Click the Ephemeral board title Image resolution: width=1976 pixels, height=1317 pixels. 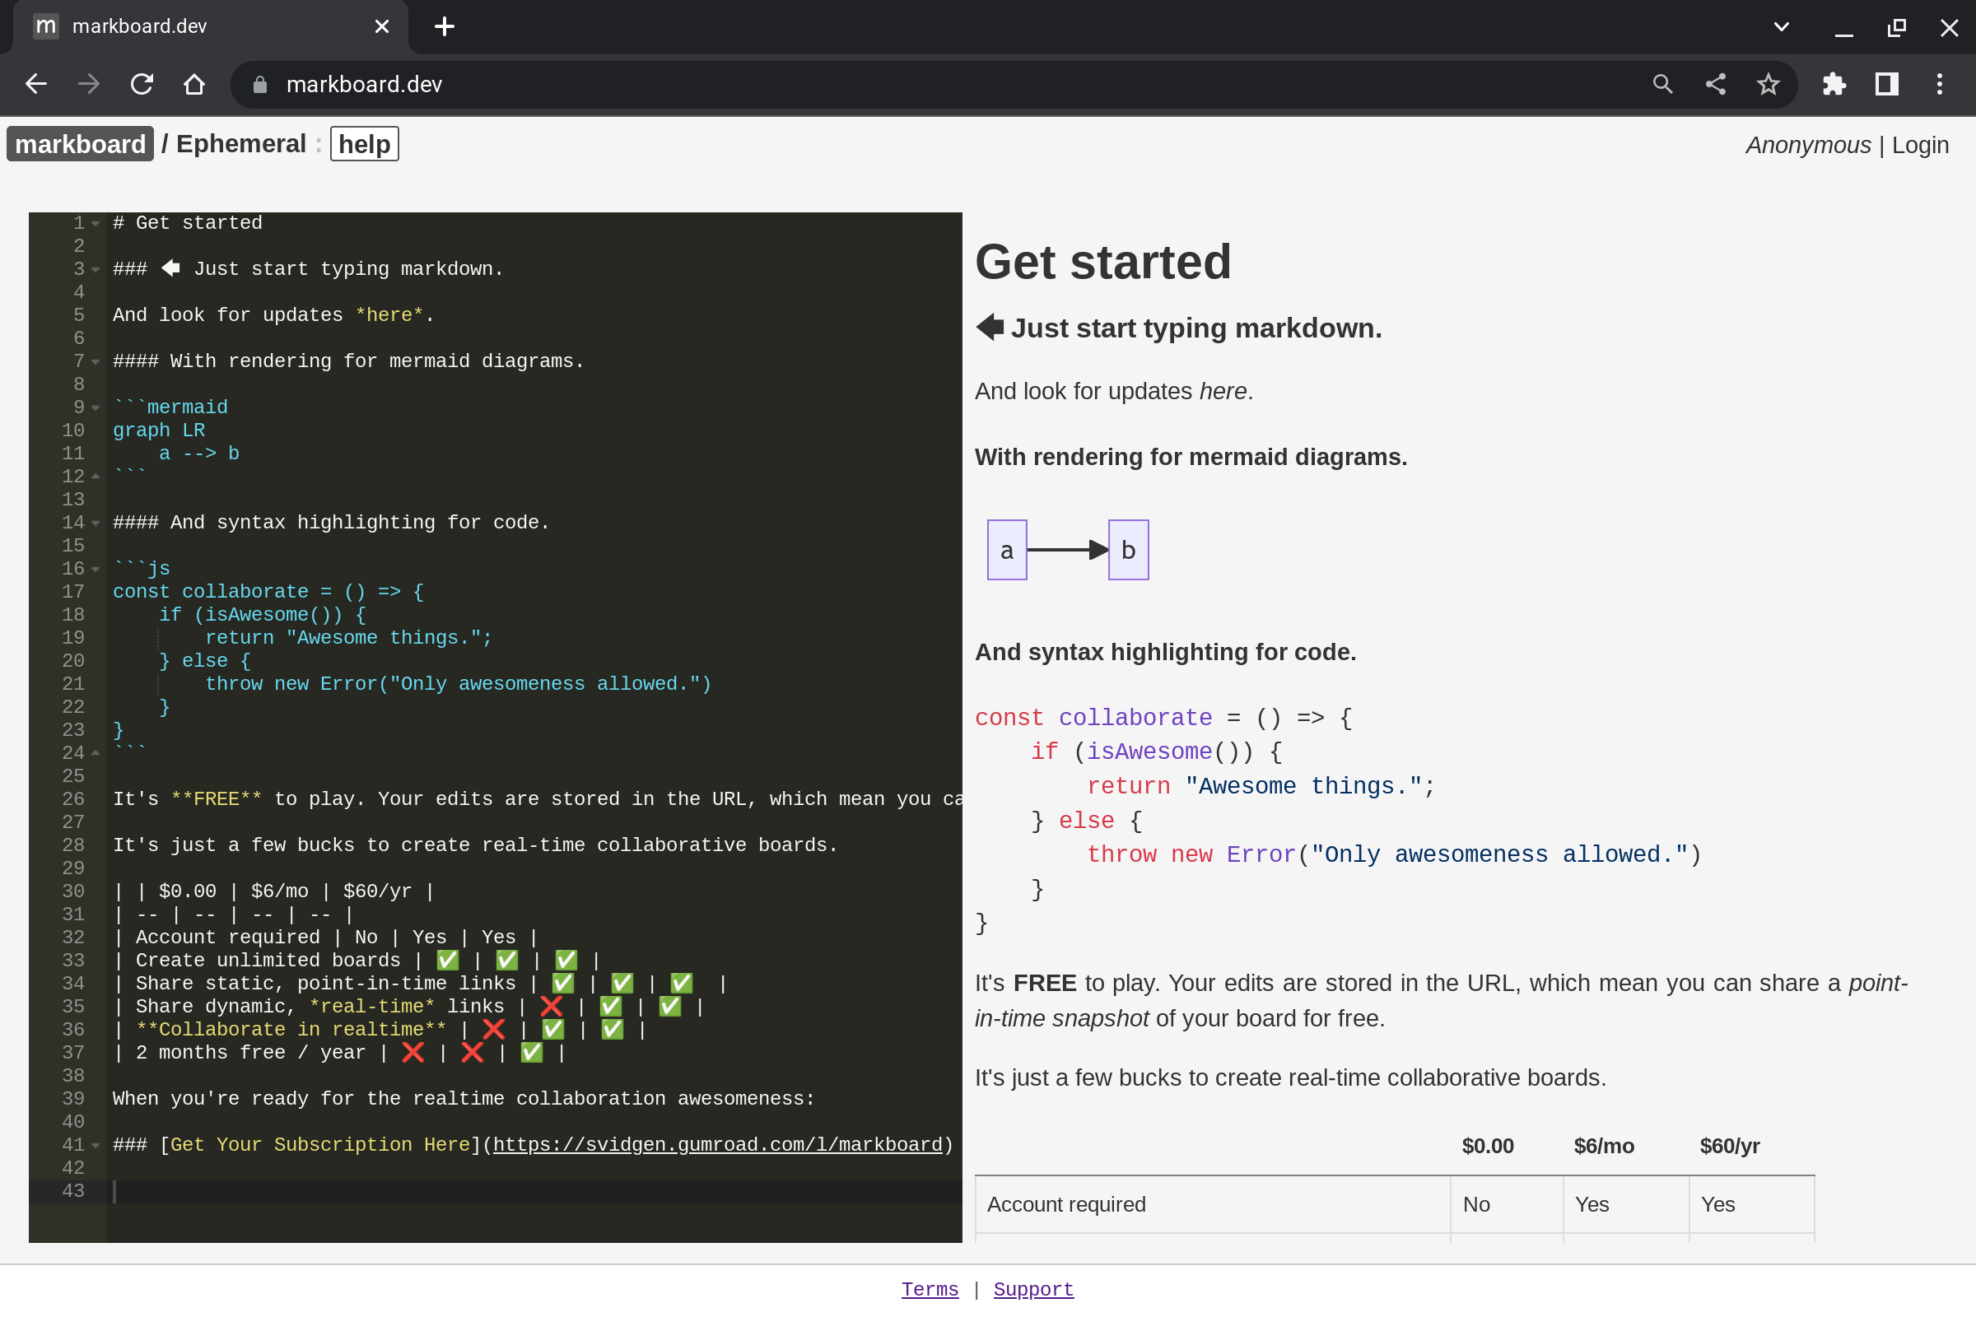[241, 145]
